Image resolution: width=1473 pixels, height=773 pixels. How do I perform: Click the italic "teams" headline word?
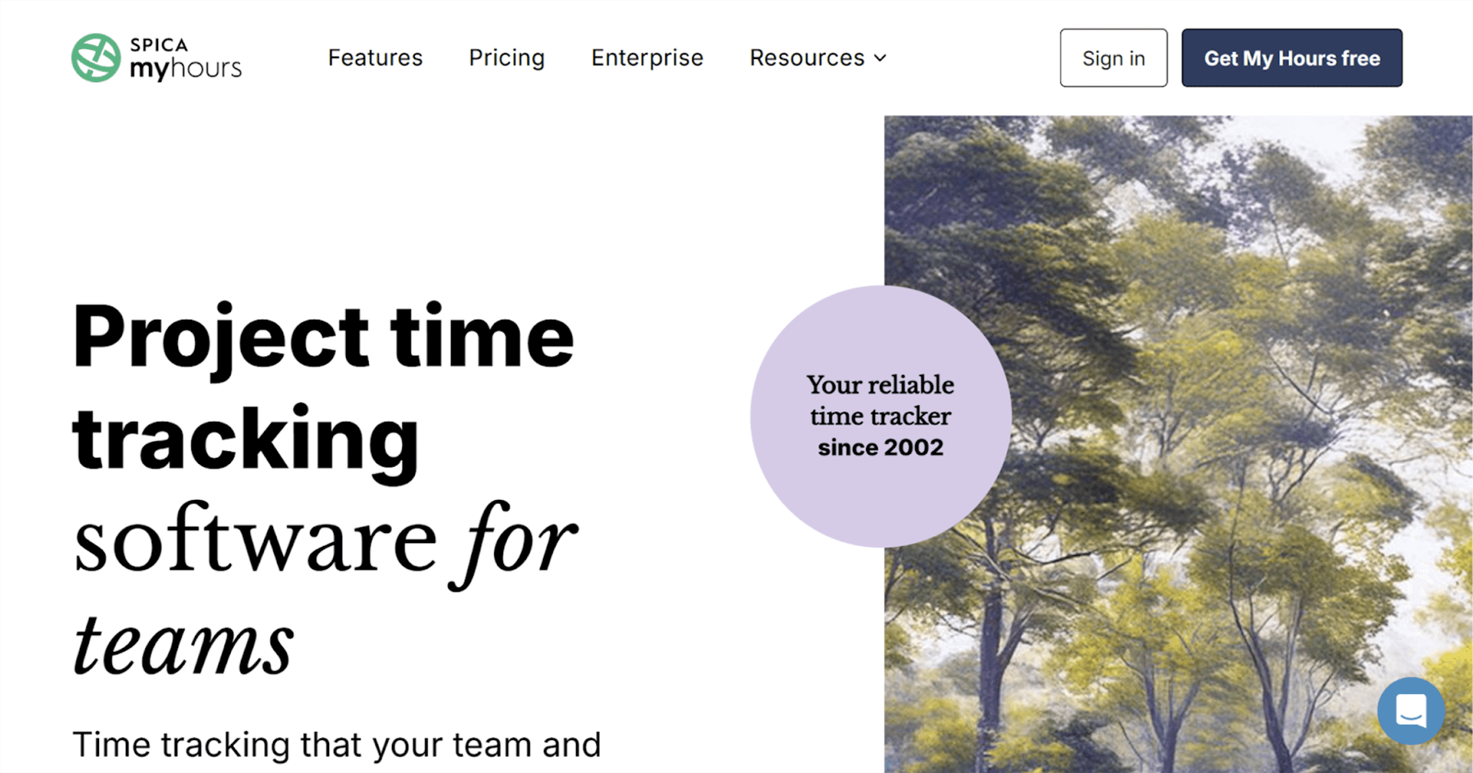pyautogui.click(x=184, y=644)
